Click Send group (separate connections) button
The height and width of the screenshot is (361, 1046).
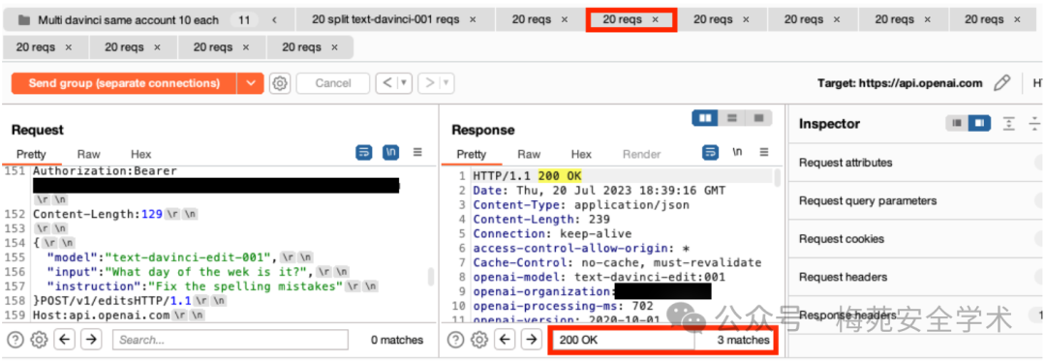(125, 83)
